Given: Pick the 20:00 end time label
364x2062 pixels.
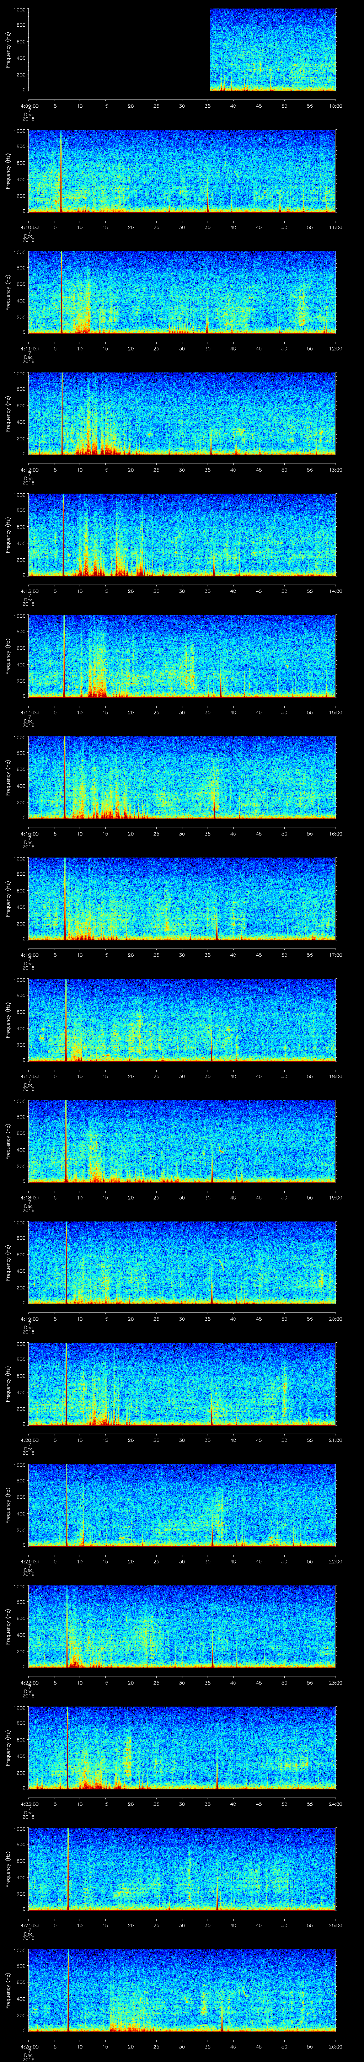Looking at the screenshot, I should 335,1319.
